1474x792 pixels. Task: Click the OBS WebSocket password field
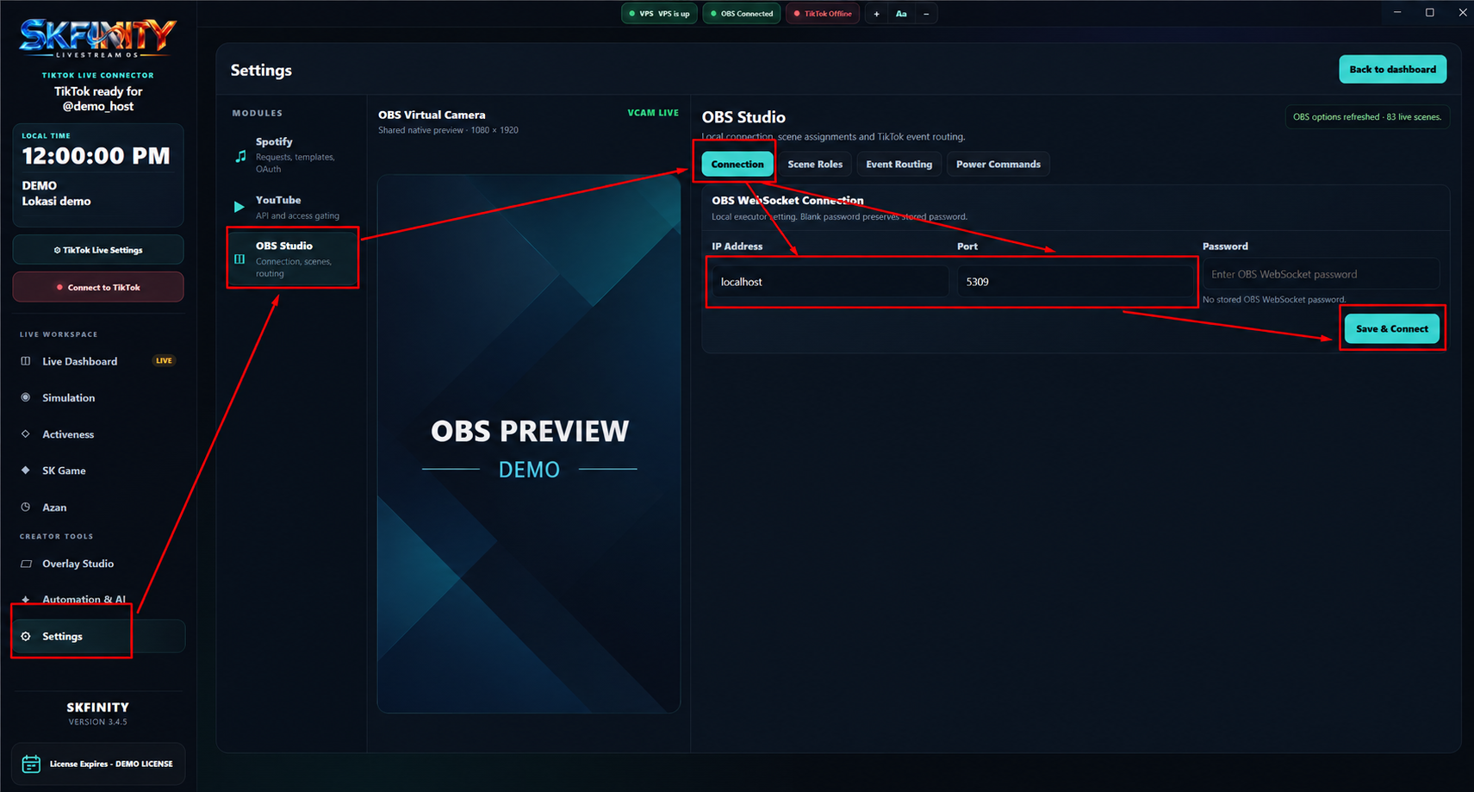click(x=1321, y=274)
